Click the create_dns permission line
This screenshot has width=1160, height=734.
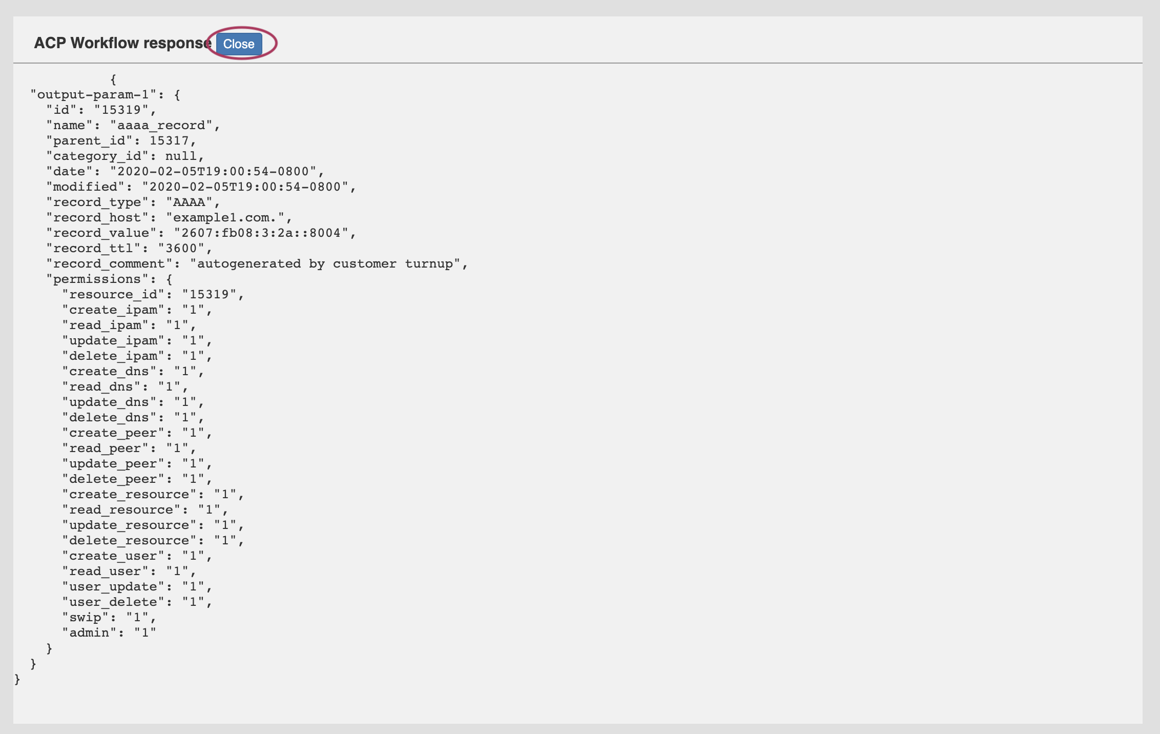coord(133,372)
